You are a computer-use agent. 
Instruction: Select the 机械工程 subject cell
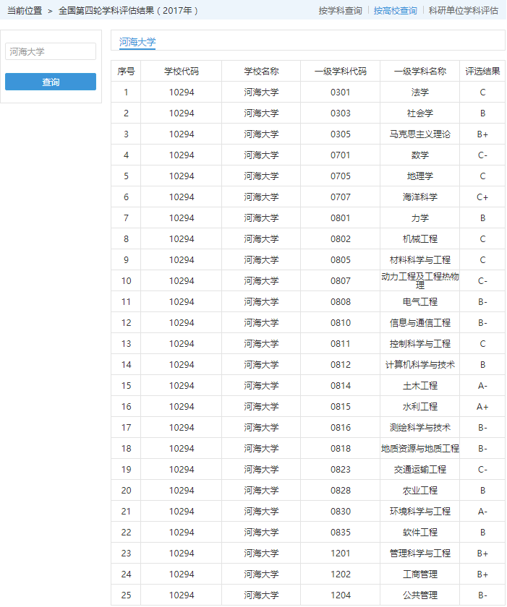(420, 239)
